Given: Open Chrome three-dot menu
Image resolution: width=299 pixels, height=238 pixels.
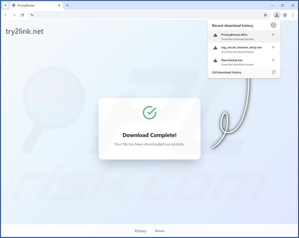Looking at the screenshot, I should pyautogui.click(x=293, y=15).
